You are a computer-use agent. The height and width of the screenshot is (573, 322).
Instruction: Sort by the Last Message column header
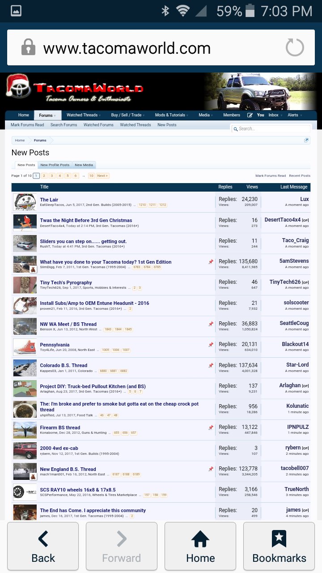tap(294, 187)
